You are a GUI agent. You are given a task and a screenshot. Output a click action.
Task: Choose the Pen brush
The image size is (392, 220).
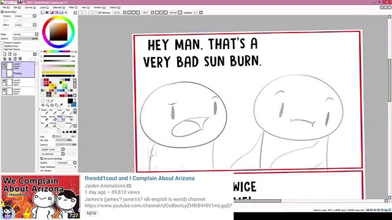pos(53,112)
